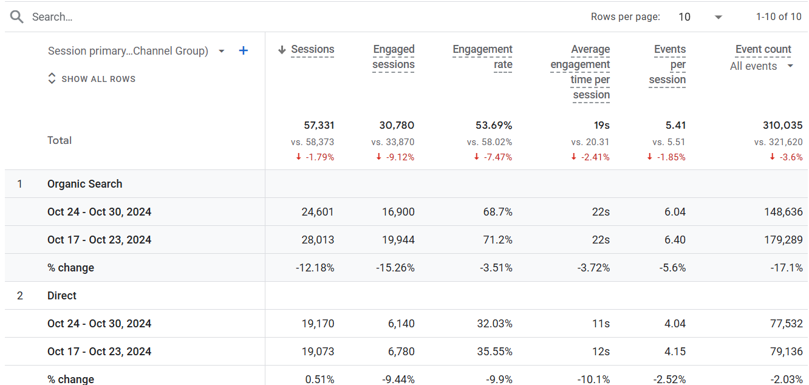Click the rows per page value 10

click(684, 17)
